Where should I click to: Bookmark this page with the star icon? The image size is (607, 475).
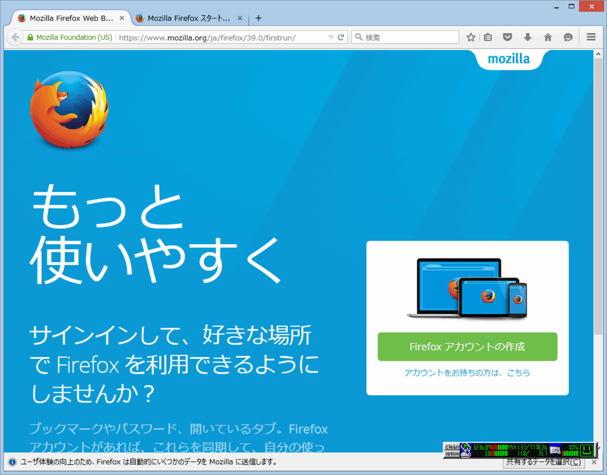[x=471, y=37]
